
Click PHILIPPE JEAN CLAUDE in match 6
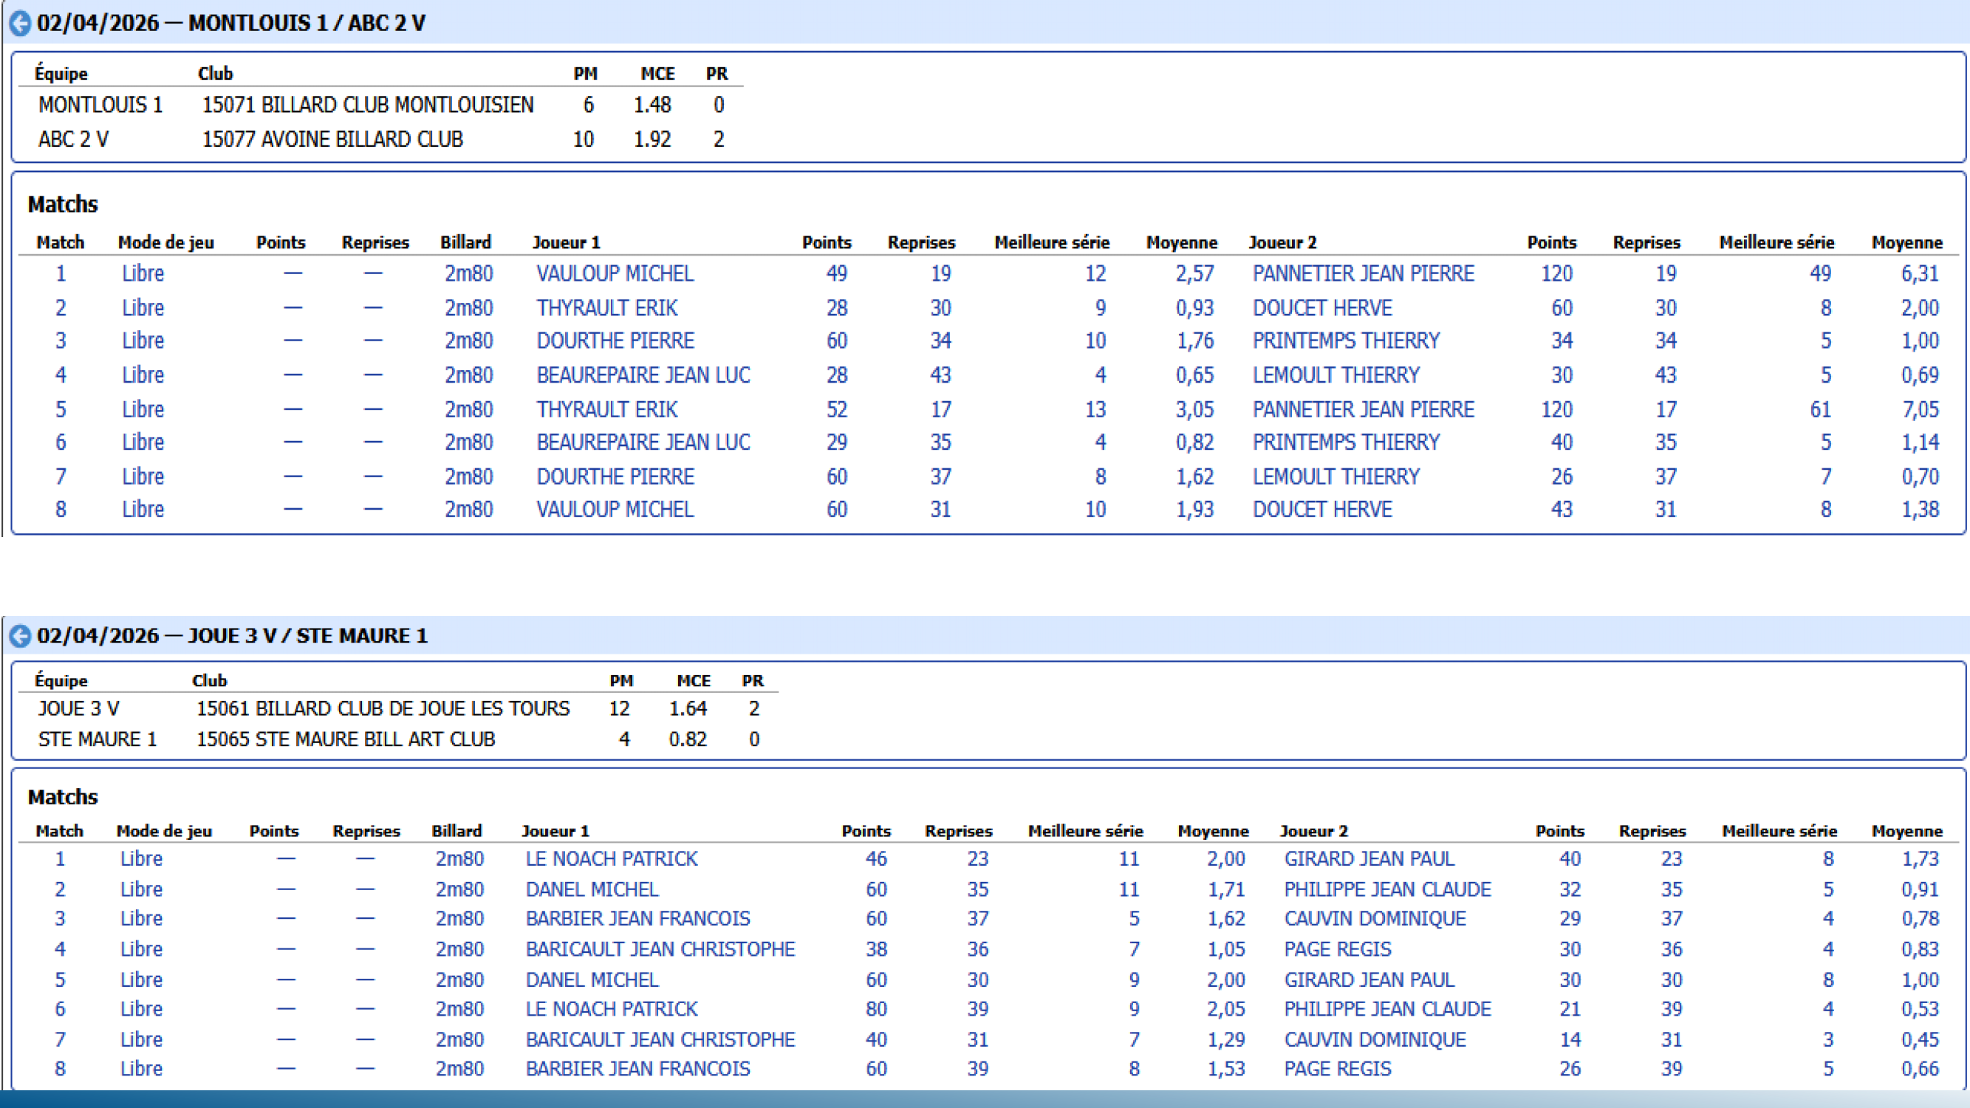[1386, 1009]
